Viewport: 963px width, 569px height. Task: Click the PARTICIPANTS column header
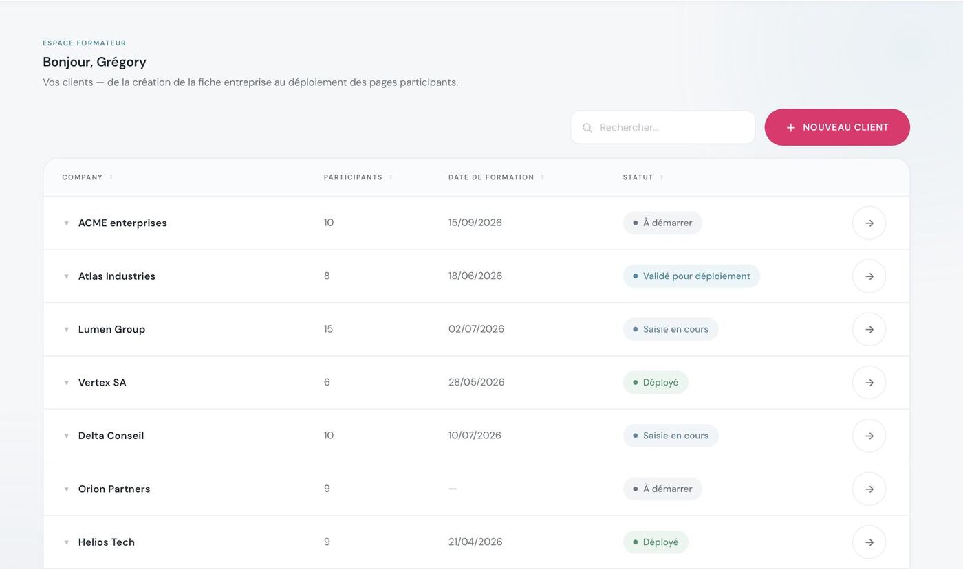pyautogui.click(x=353, y=177)
